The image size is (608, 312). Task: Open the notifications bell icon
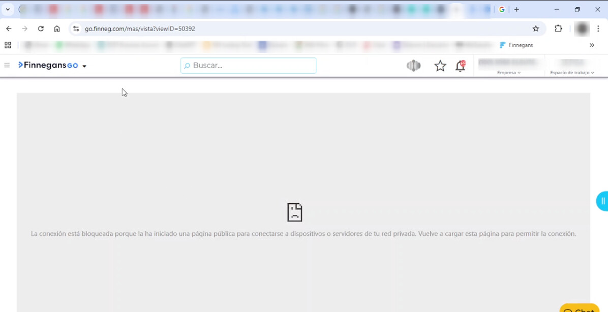point(460,66)
